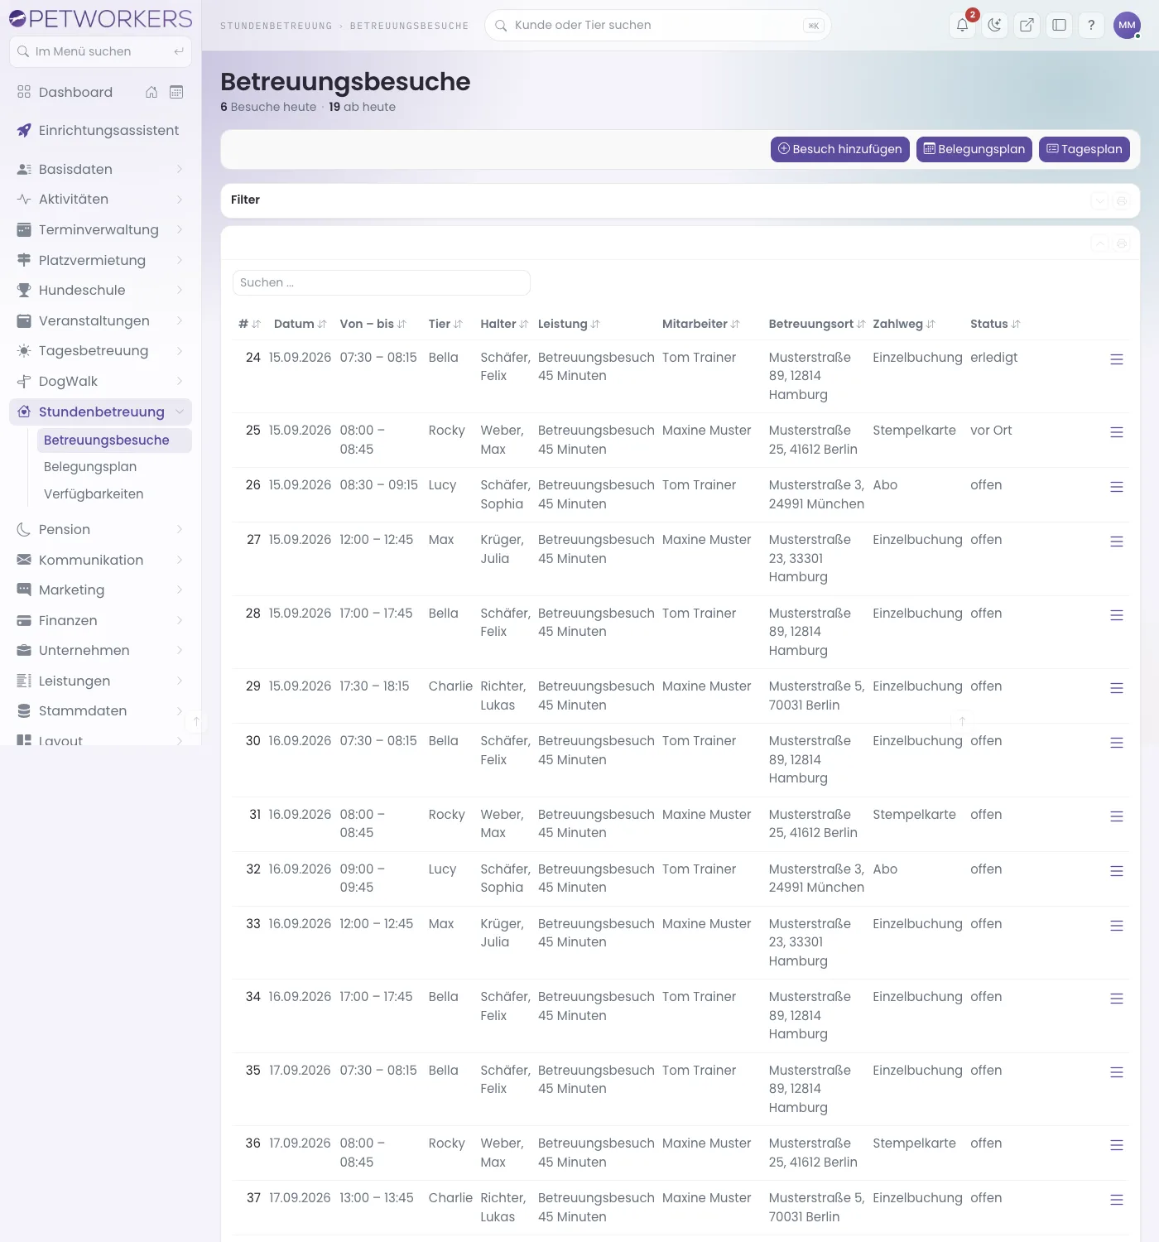
Task: Toggle dark mode moon icon
Action: [994, 25]
